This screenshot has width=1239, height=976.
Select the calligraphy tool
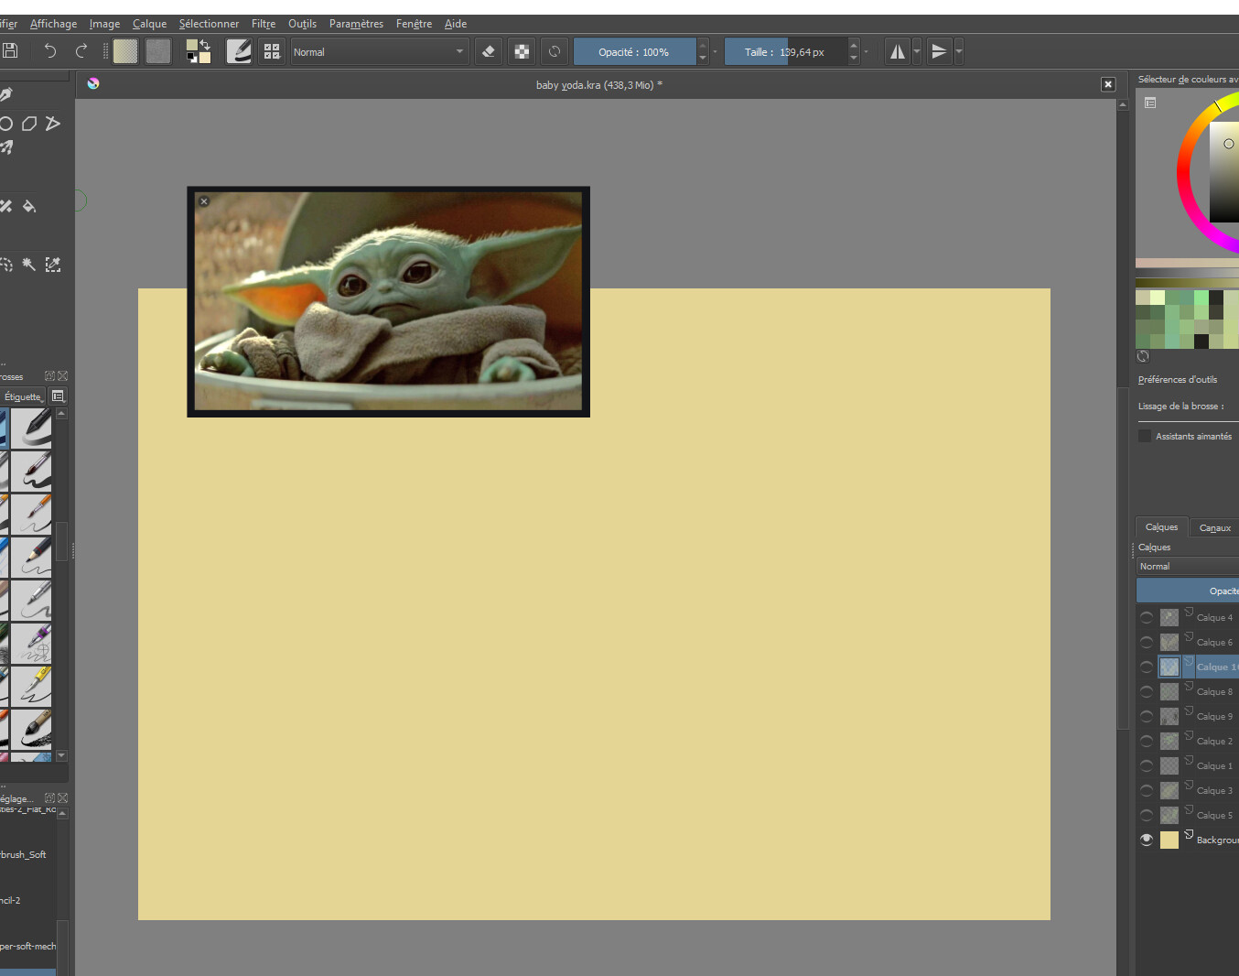(x=5, y=94)
